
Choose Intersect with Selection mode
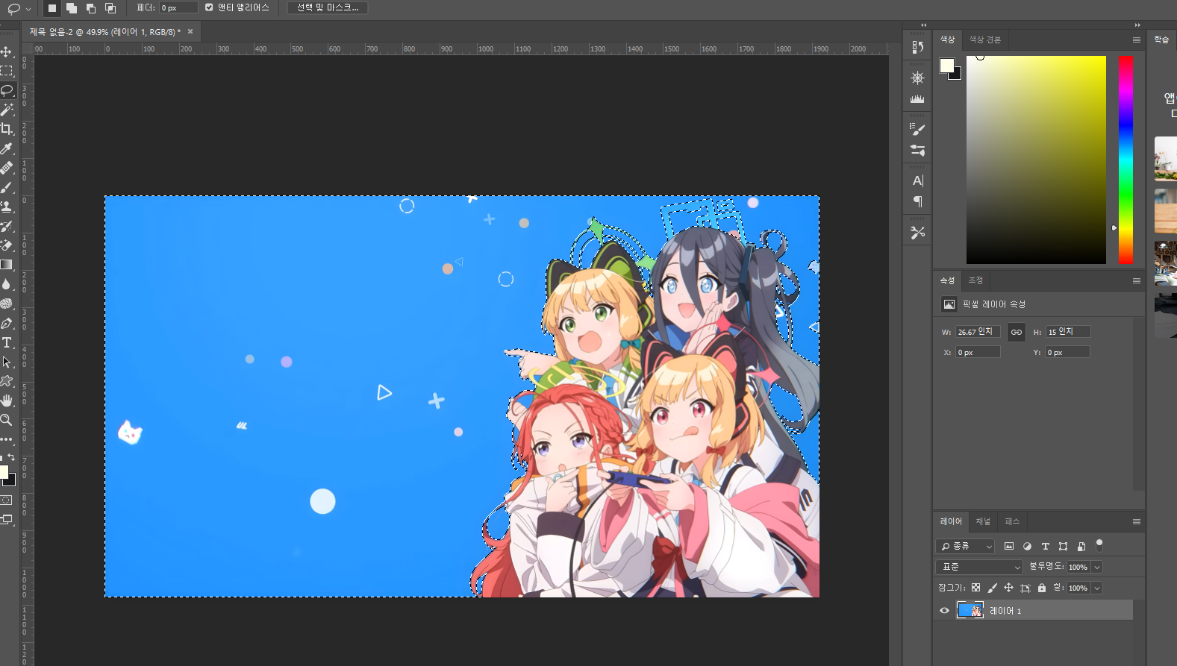tap(110, 8)
